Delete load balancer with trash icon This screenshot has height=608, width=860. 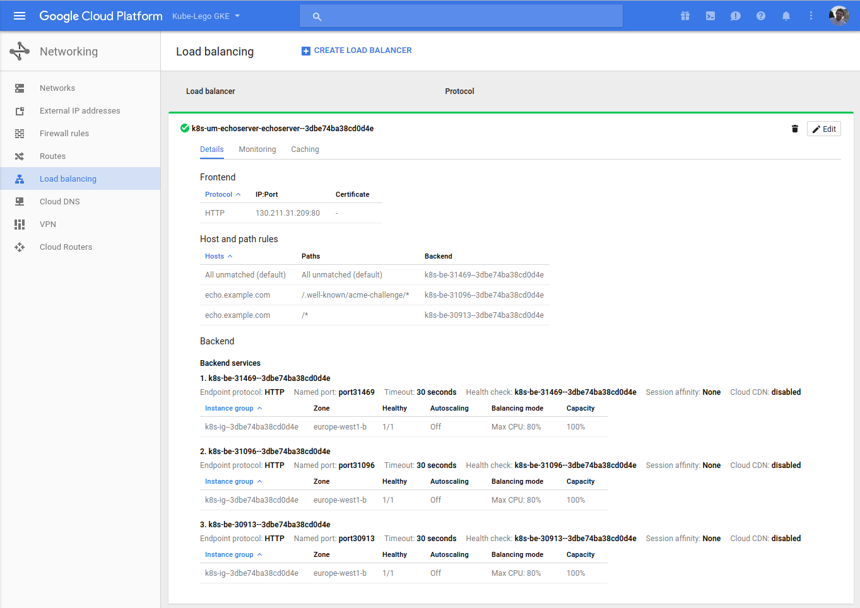795,129
